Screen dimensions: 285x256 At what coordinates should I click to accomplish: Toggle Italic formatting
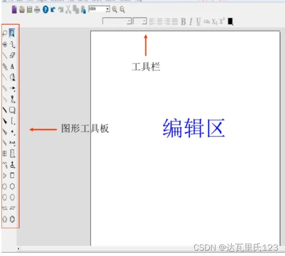[191, 22]
